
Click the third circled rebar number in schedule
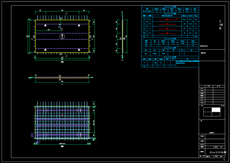click(145, 28)
